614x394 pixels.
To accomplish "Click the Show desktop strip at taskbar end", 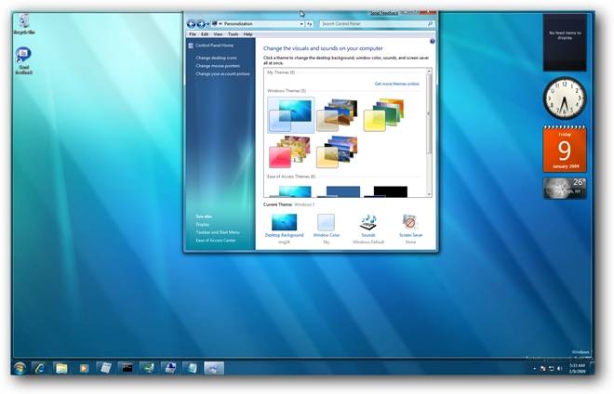I will [592, 368].
